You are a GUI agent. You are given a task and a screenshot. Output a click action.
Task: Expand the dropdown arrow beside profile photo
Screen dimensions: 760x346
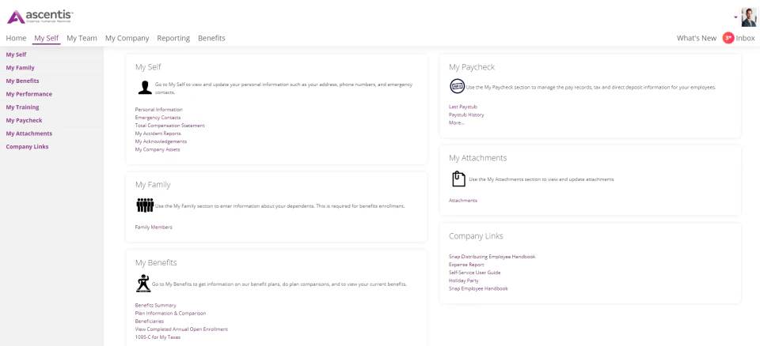click(735, 17)
